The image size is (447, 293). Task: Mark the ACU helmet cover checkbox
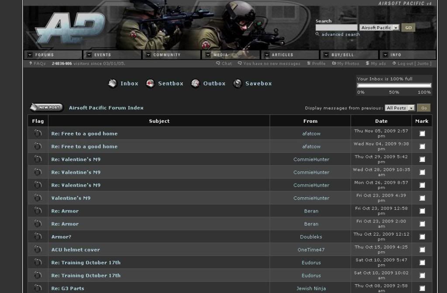[422, 249]
